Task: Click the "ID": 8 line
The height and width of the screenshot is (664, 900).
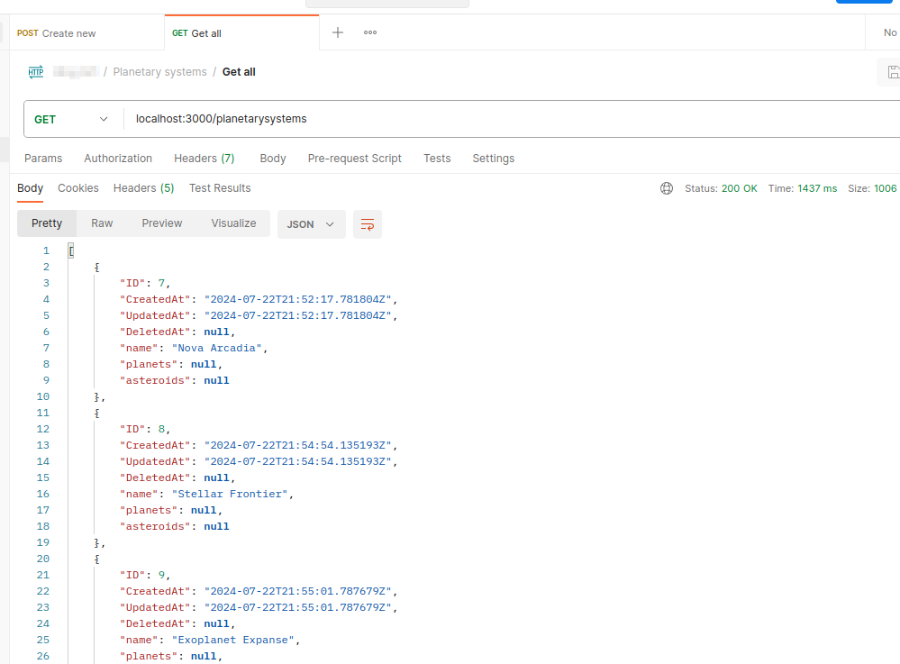Action: [145, 429]
